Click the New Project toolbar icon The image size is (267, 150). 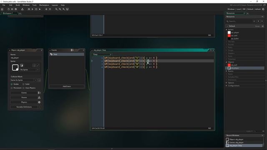pos(8,9)
